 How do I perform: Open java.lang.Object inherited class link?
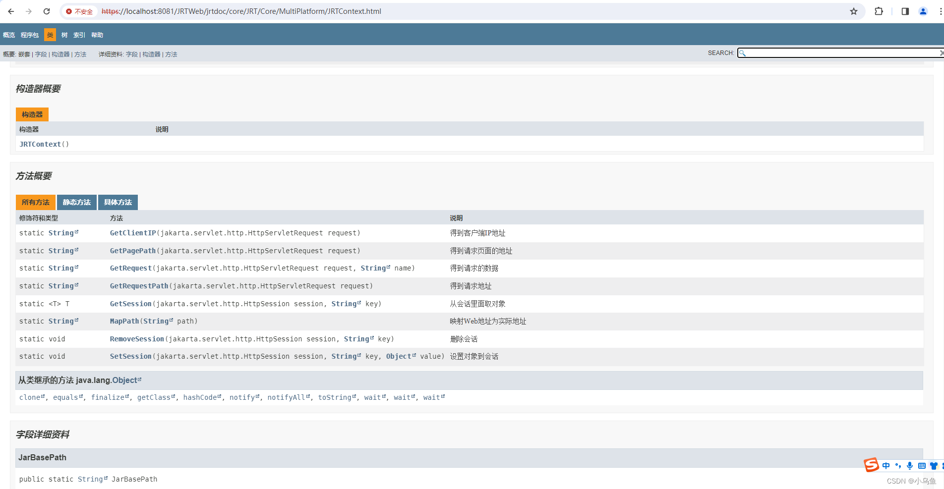[x=126, y=380]
